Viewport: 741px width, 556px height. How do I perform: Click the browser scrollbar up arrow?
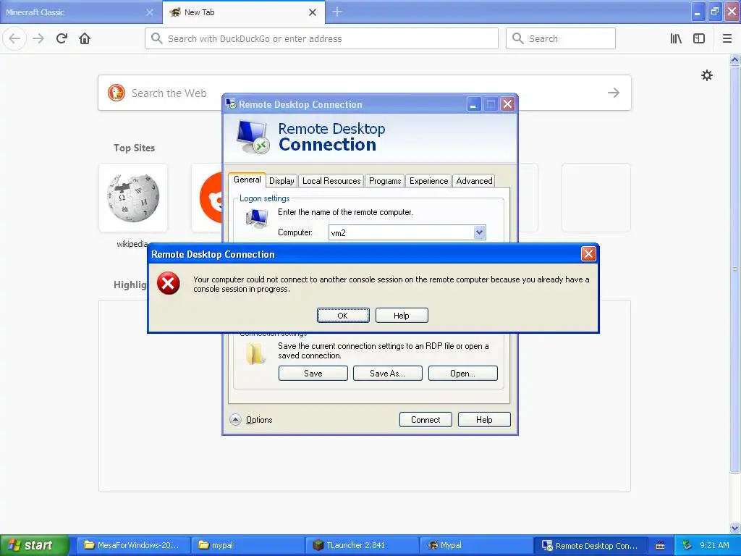coord(734,59)
